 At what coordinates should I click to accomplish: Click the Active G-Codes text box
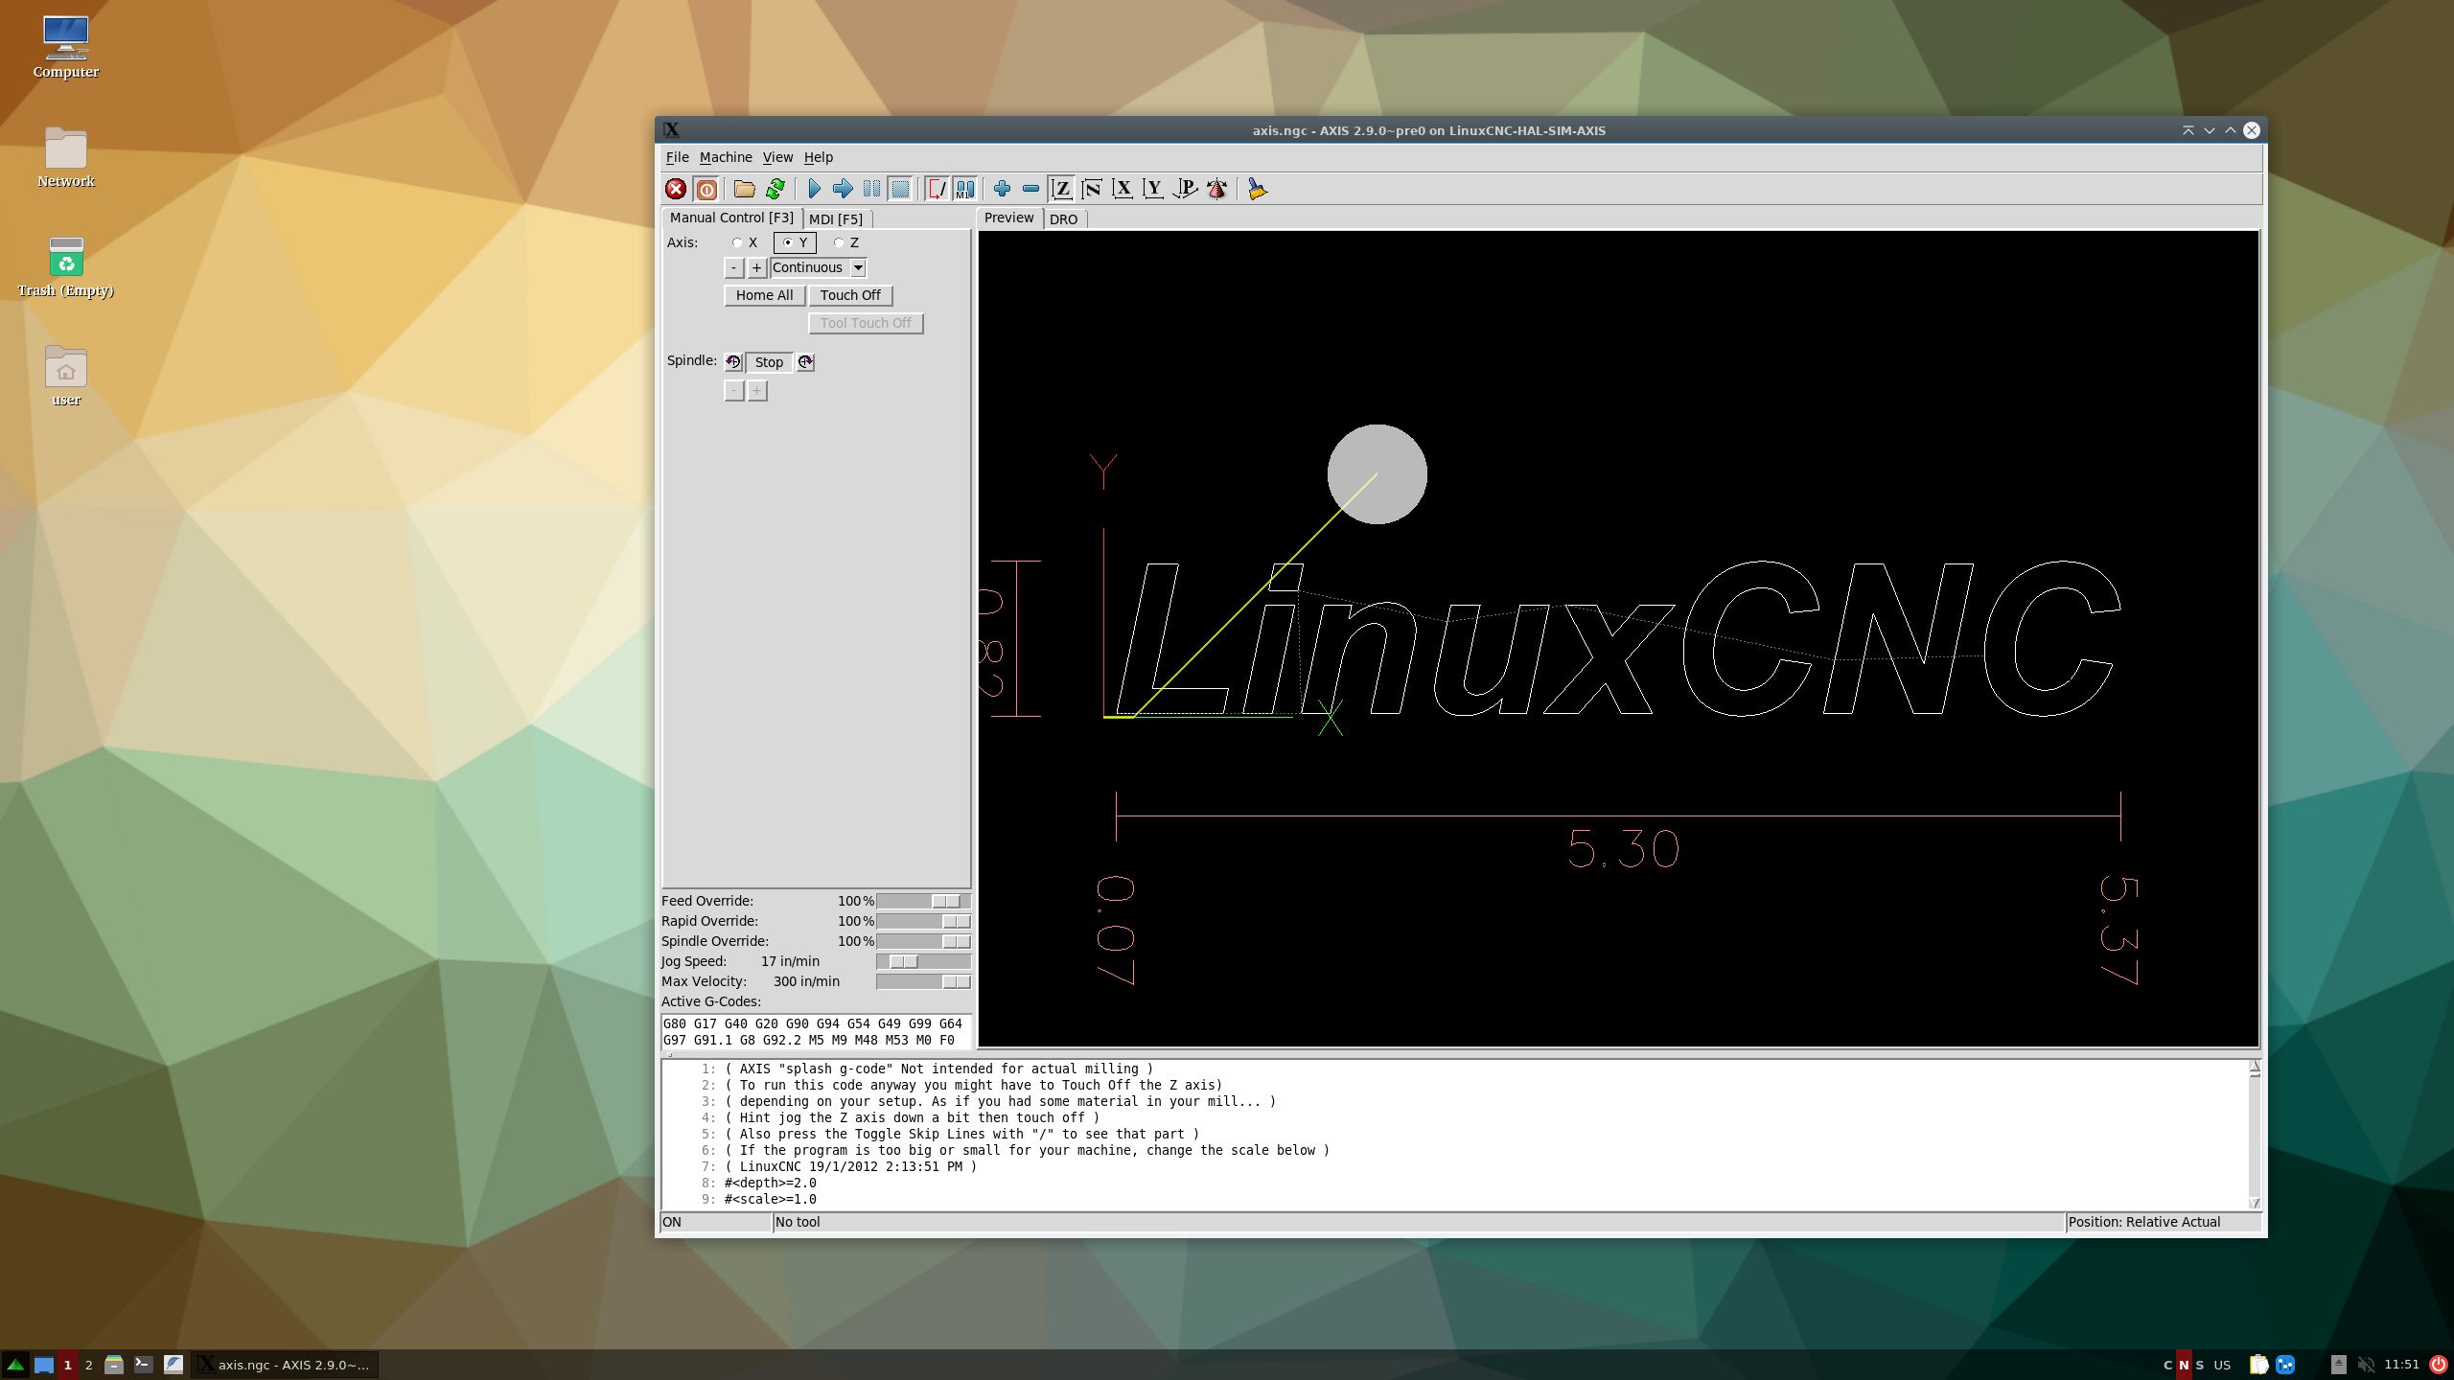pyautogui.click(x=816, y=1032)
